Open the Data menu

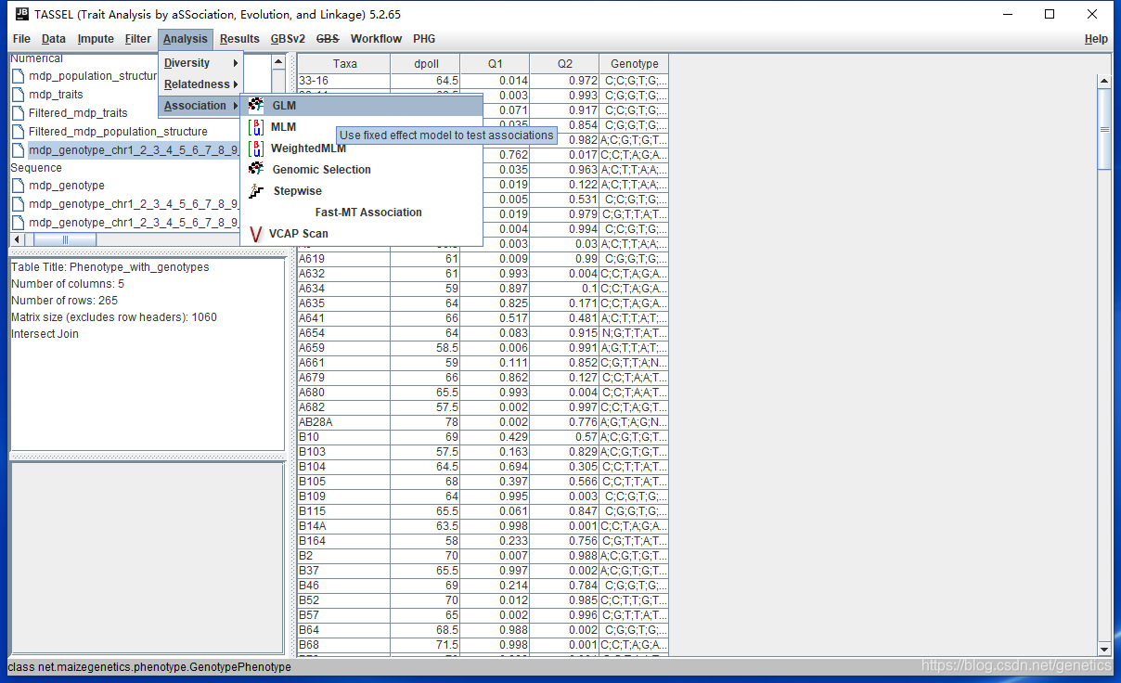[x=54, y=39]
